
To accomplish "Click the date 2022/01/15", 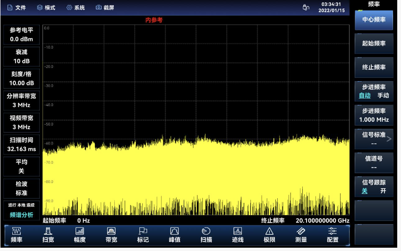I will tap(332, 10).
